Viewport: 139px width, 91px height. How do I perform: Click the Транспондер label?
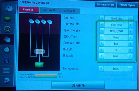[72, 31]
